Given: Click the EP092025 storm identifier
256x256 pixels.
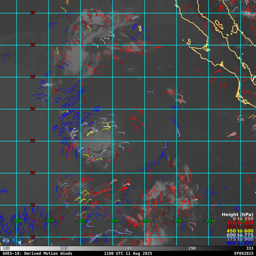Looking at the screenshot, I should [244, 253].
